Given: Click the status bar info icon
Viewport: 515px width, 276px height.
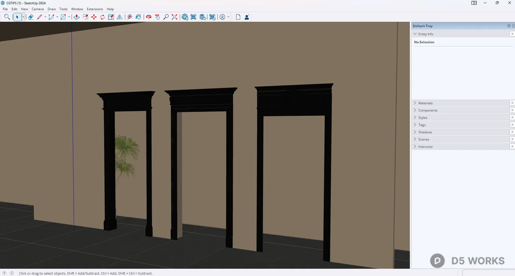Looking at the screenshot, I should point(12,273).
